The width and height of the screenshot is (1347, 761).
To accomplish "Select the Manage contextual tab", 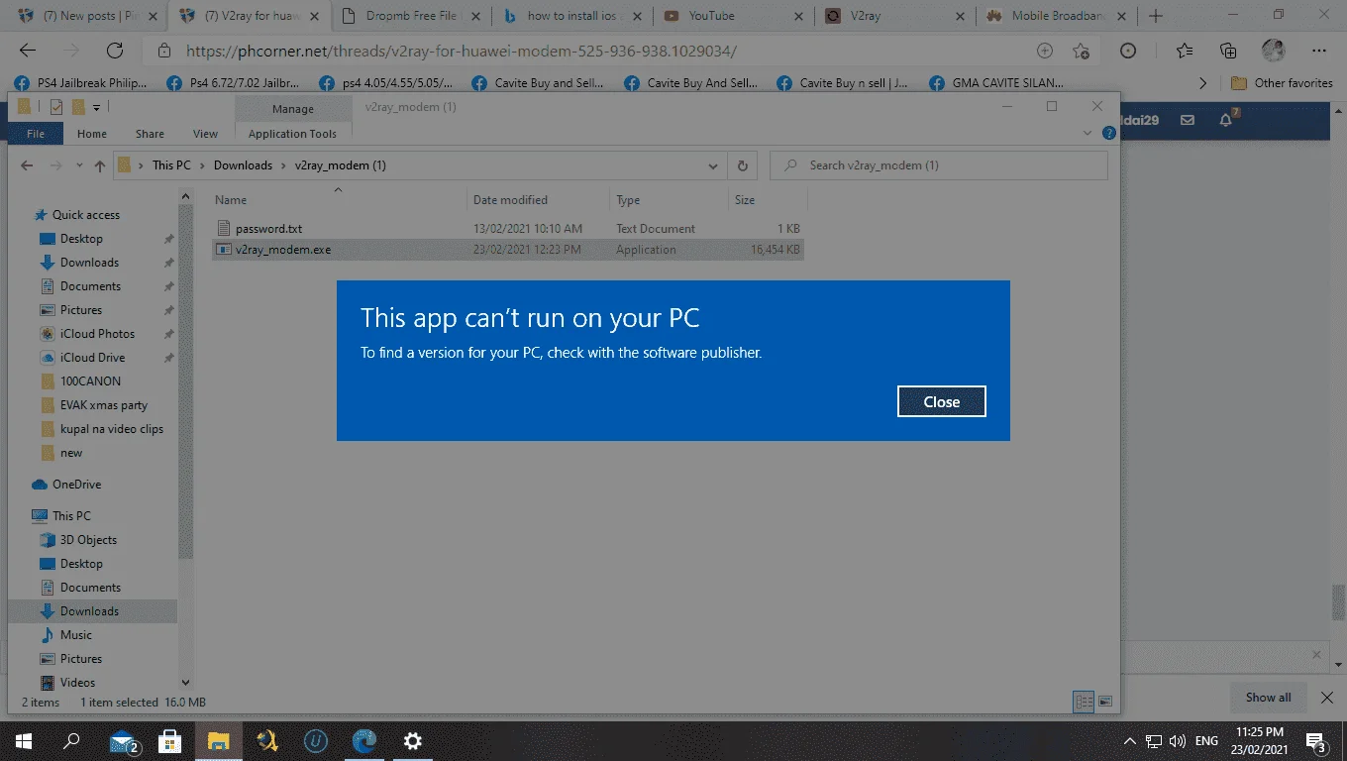I will 293,109.
